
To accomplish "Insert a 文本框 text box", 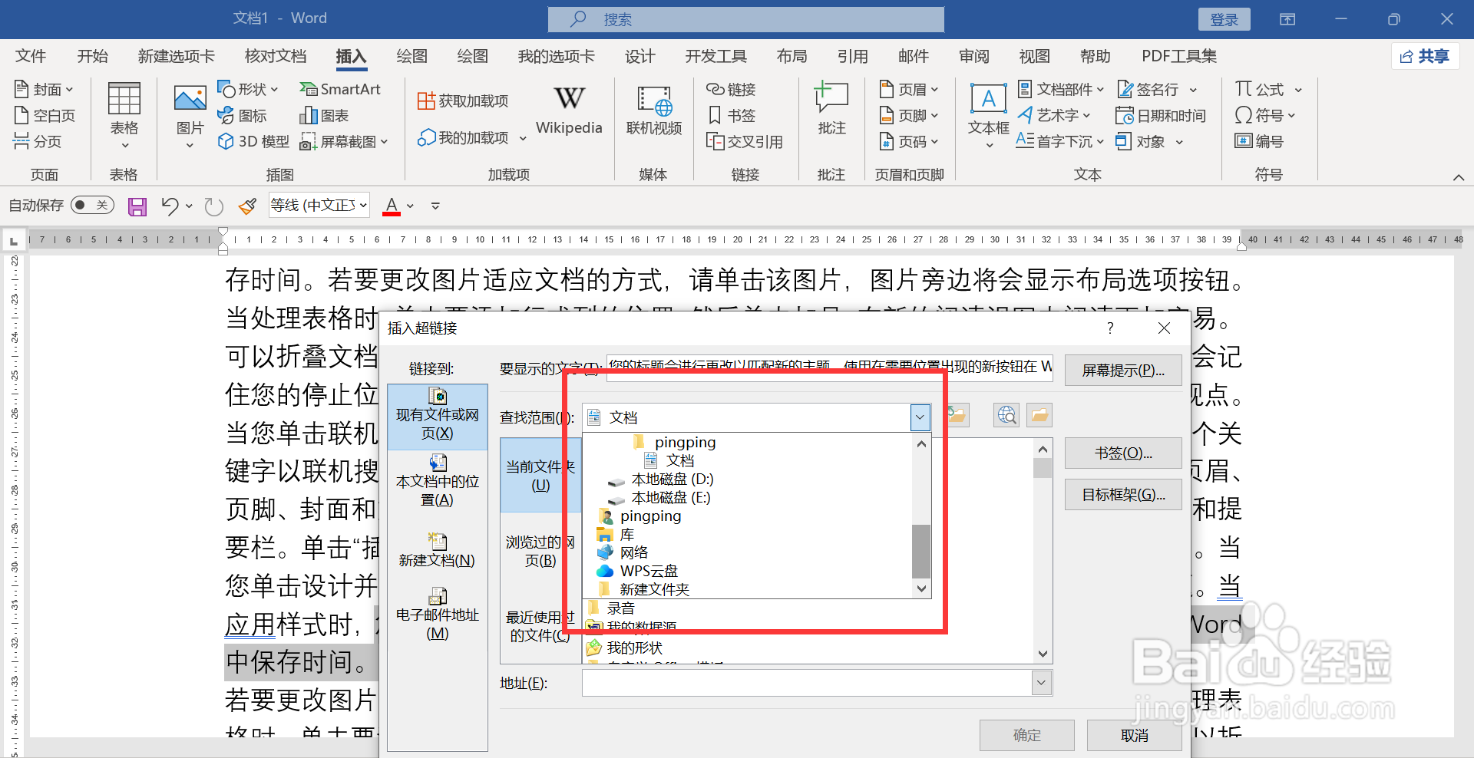I will 988,115.
